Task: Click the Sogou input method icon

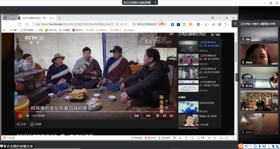Action: [x=241, y=146]
